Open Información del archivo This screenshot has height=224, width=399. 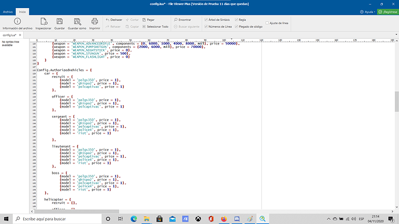click(x=17, y=24)
